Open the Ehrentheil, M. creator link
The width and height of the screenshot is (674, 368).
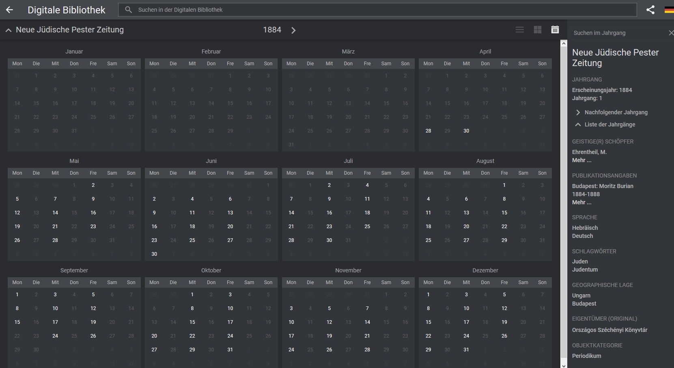tap(589, 152)
